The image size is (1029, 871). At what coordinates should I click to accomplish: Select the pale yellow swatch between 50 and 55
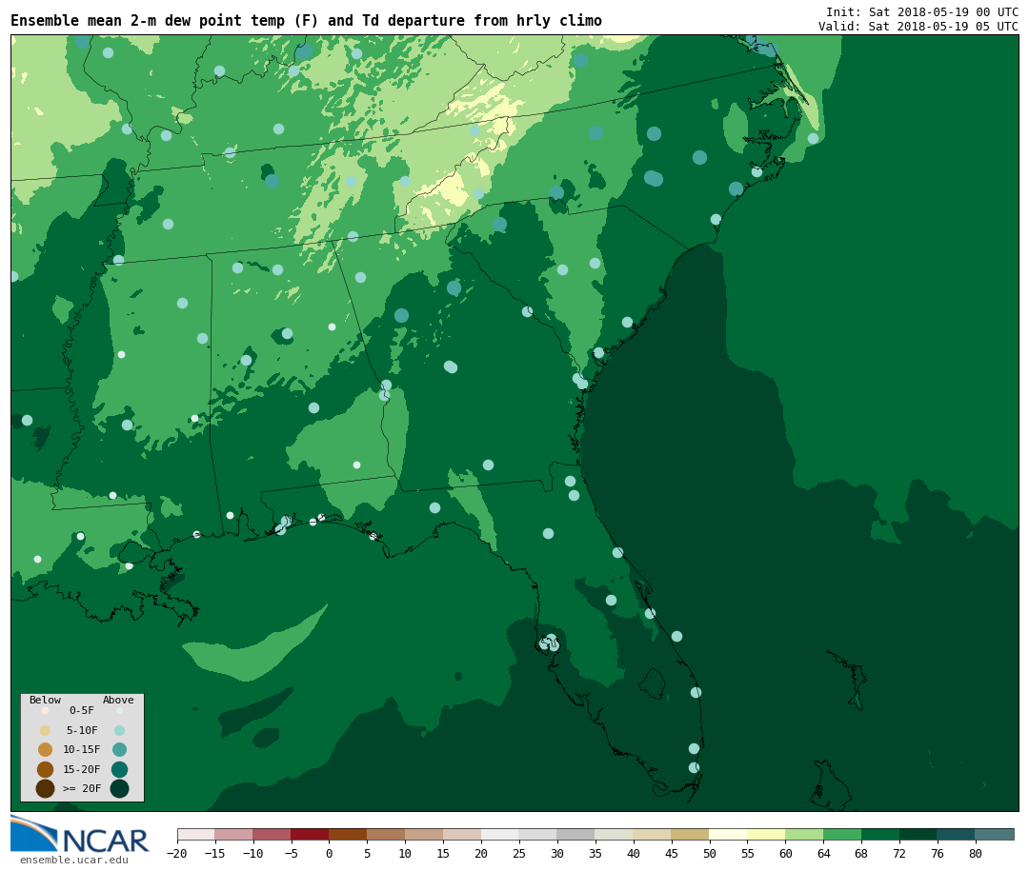coord(728,834)
